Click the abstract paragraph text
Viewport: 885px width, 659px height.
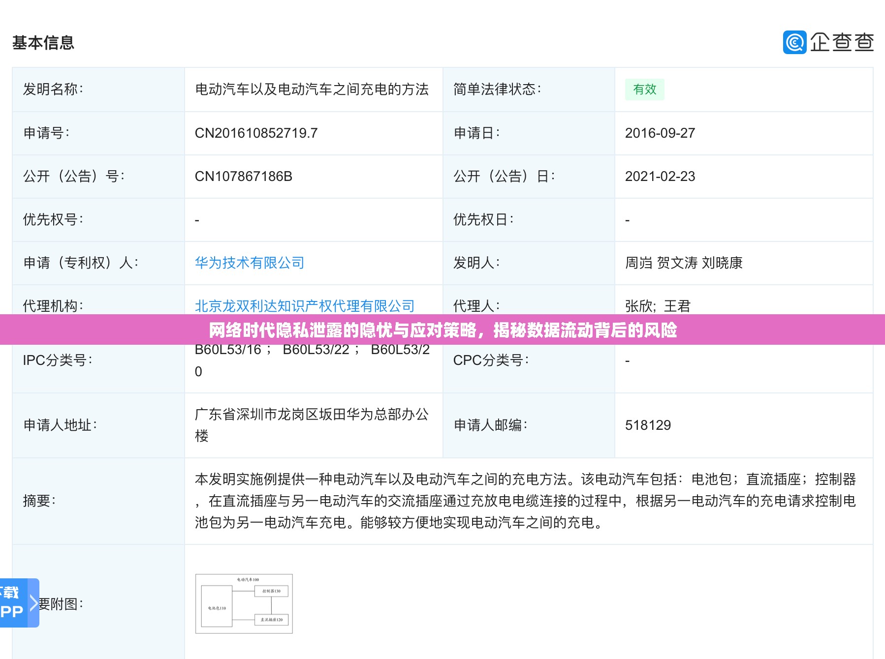526,501
